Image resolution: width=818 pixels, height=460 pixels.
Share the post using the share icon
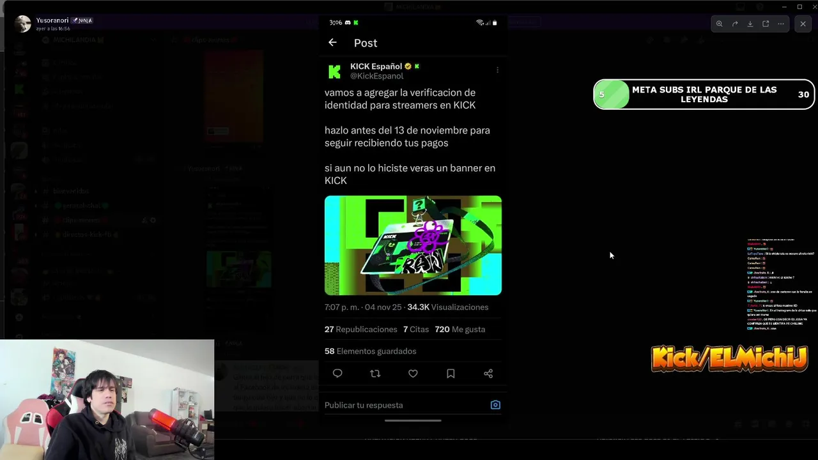coord(488,374)
